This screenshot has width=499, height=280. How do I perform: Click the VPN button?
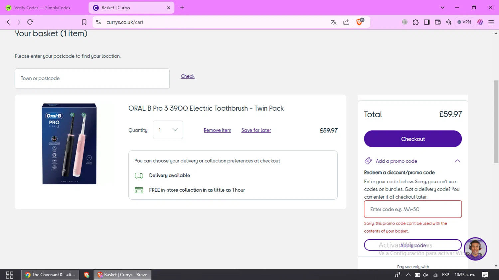[464, 22]
